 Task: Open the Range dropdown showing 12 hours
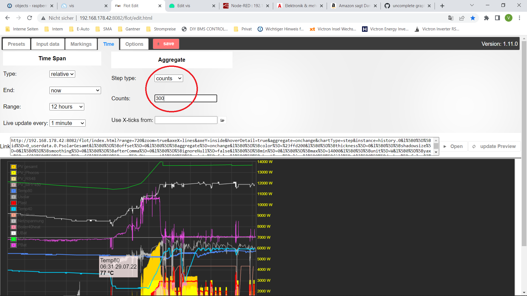(66, 107)
